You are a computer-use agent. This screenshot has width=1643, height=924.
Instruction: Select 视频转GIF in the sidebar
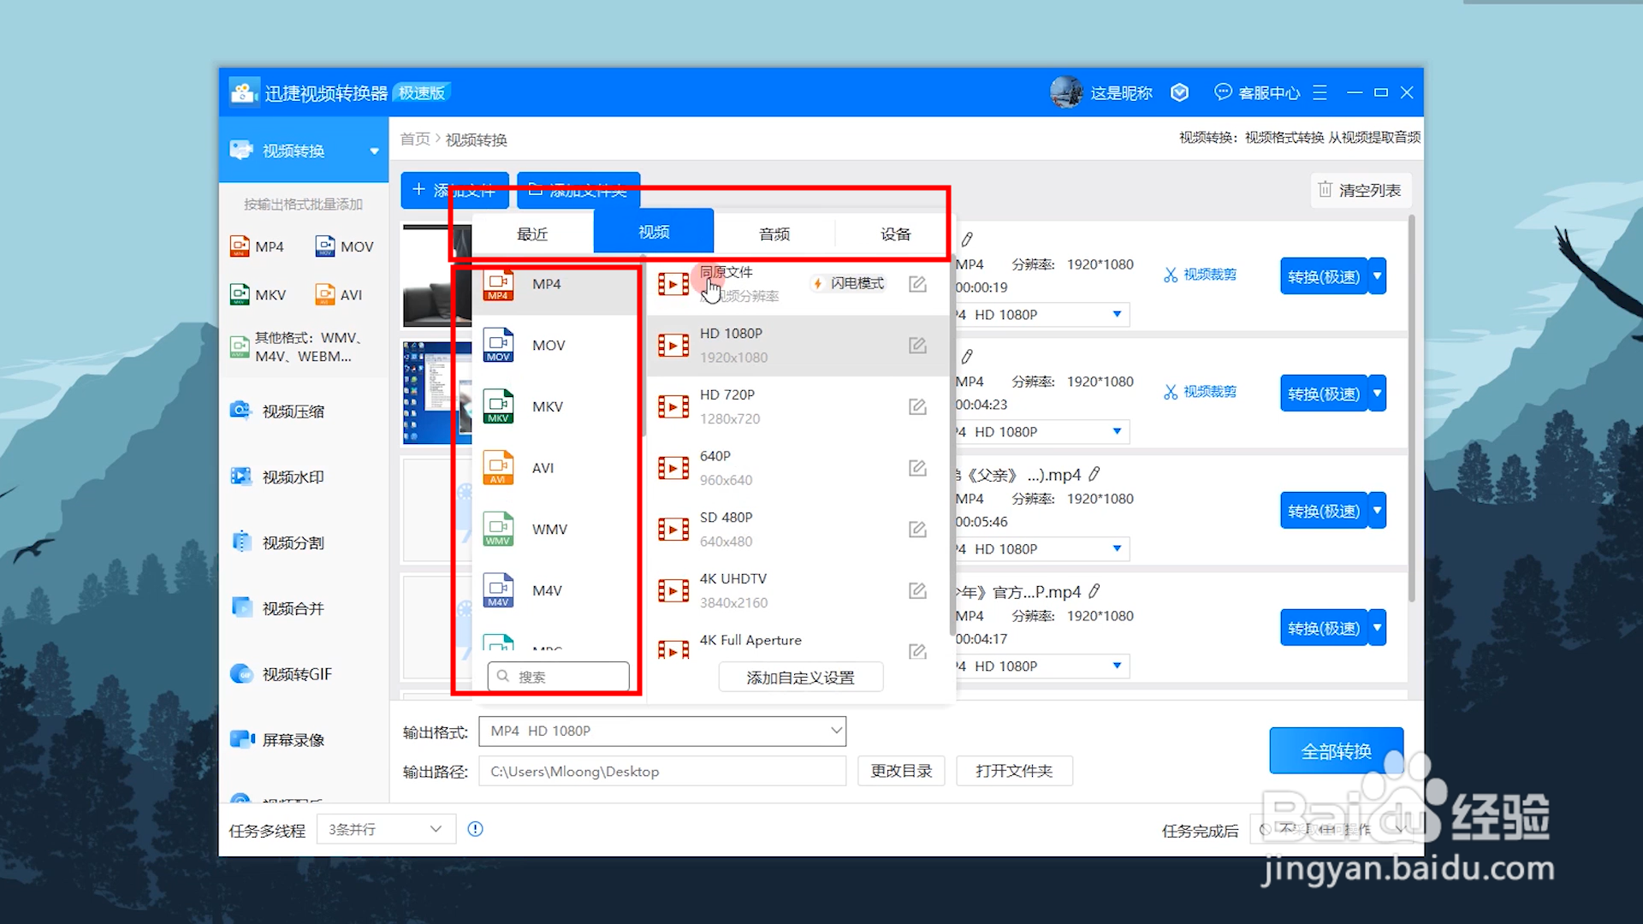pyautogui.click(x=296, y=674)
